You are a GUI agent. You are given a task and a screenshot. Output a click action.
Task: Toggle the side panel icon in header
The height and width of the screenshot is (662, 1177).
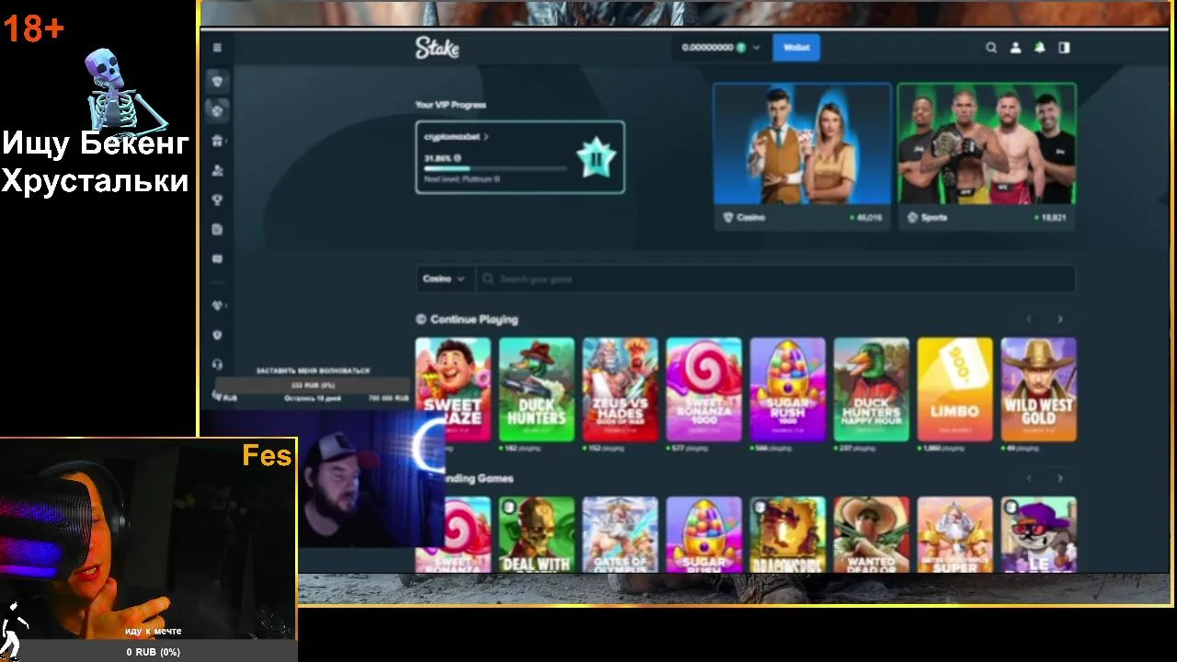click(1064, 48)
